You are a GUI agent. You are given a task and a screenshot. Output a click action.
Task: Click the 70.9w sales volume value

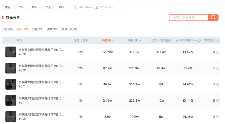coord(134,117)
